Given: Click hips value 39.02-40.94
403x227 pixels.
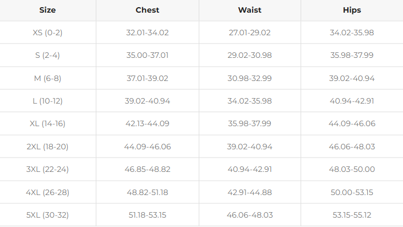Looking at the screenshot, I should (352, 78).
